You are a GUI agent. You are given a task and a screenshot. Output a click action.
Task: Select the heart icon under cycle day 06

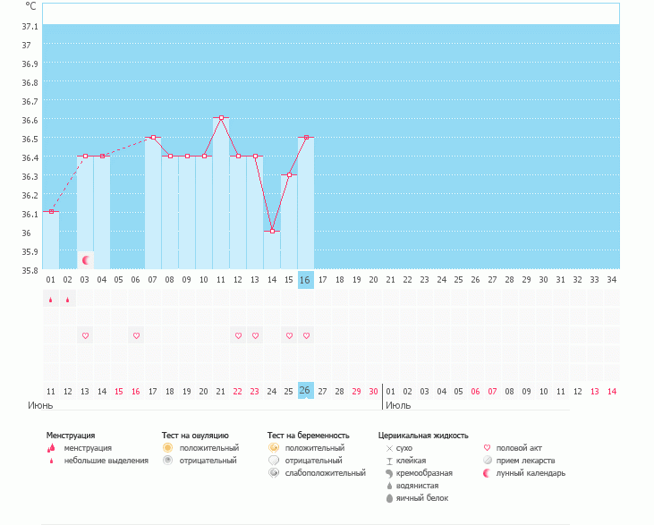click(136, 336)
